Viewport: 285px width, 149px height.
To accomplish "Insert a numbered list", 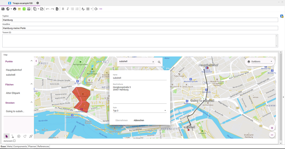I will coord(77,9).
